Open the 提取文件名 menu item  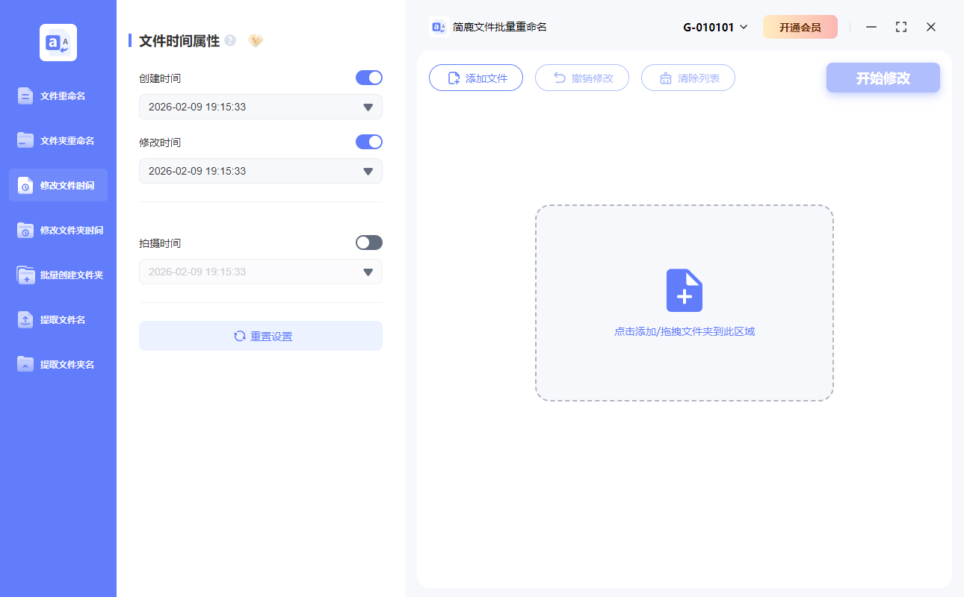58,319
